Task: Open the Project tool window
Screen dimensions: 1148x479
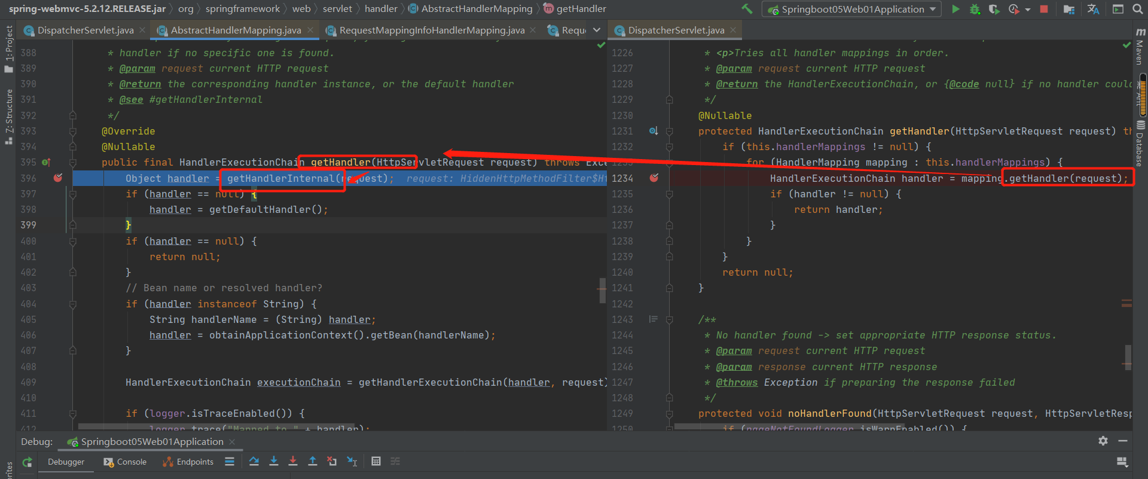Action: click(x=8, y=49)
